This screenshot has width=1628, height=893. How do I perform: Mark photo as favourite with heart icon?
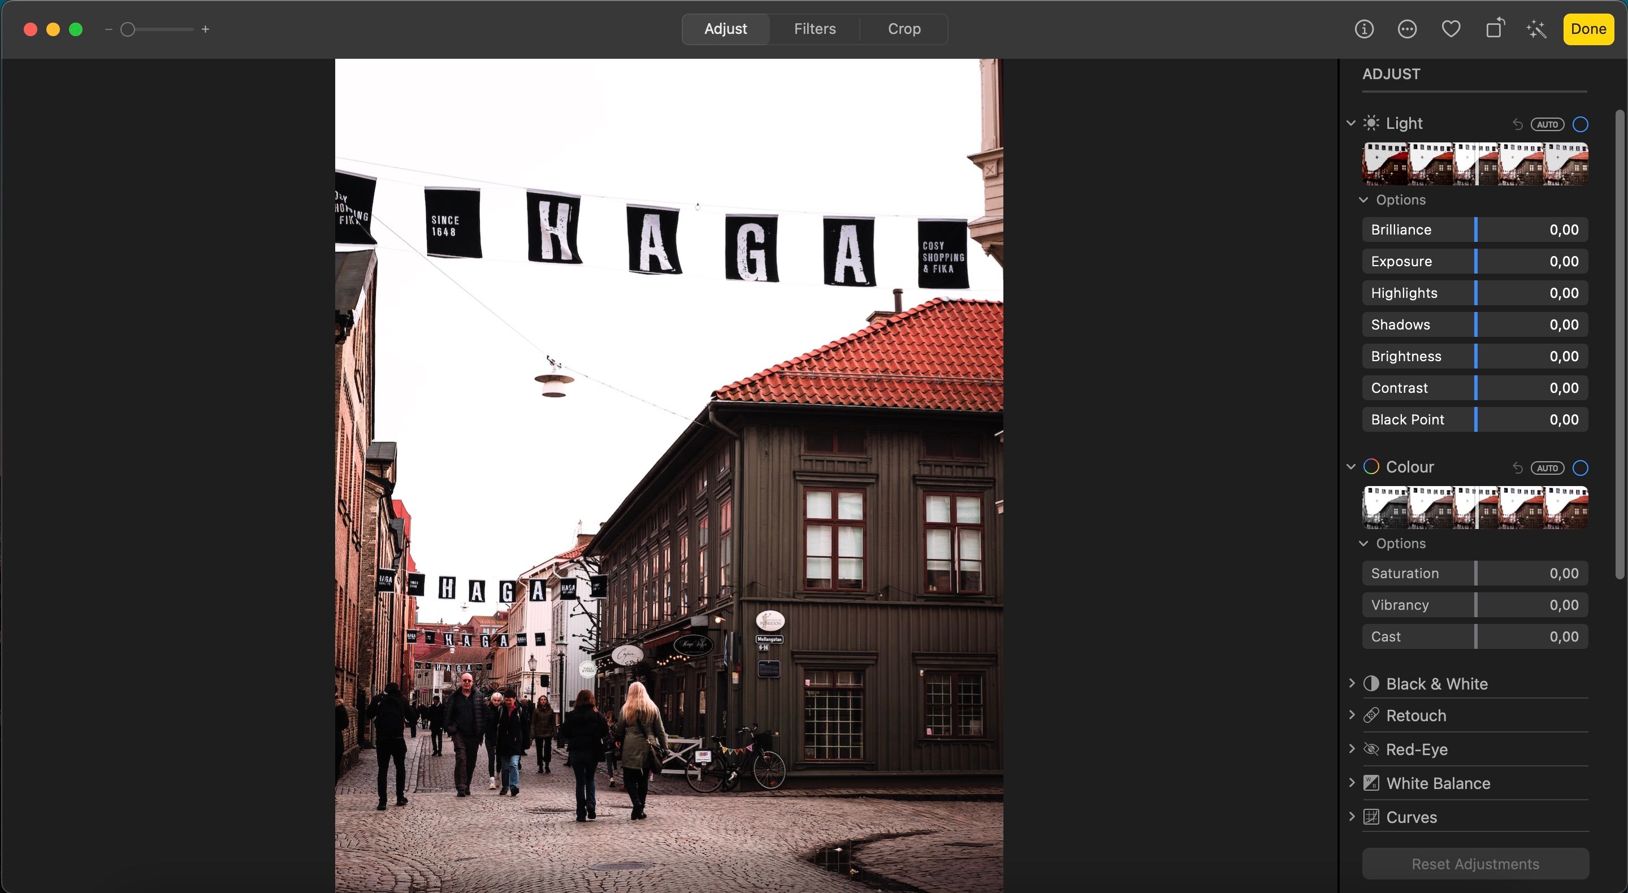pos(1451,29)
